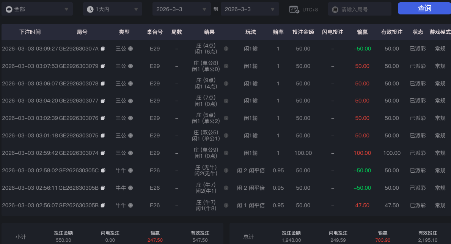
Task: Copy round number GE262630305C
Action: (x=103, y=170)
